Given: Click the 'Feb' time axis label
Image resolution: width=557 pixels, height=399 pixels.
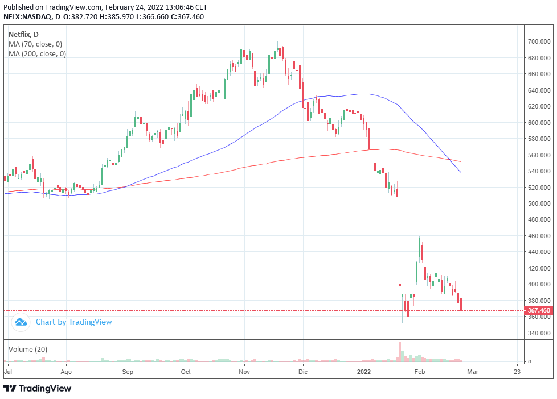Looking at the screenshot, I should pos(420,372).
